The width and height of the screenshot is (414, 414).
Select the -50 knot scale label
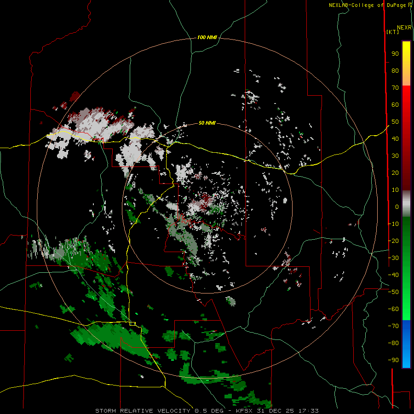point(393,292)
